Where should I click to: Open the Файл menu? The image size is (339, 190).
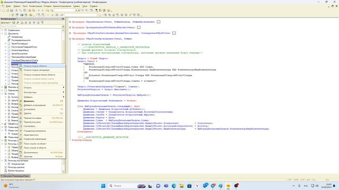(8, 6)
